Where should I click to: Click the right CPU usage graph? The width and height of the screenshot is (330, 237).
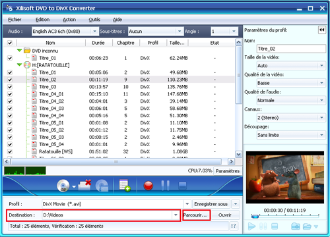coord(36,171)
